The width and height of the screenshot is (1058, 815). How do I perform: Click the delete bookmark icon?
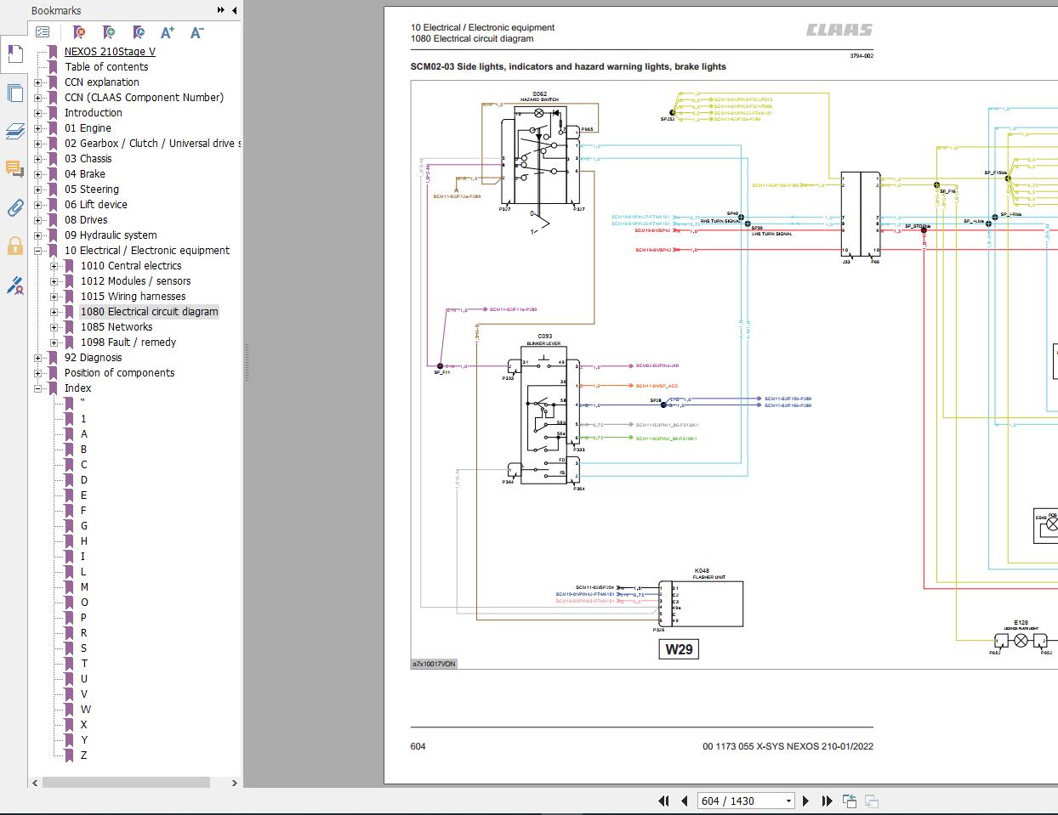pyautogui.click(x=79, y=32)
